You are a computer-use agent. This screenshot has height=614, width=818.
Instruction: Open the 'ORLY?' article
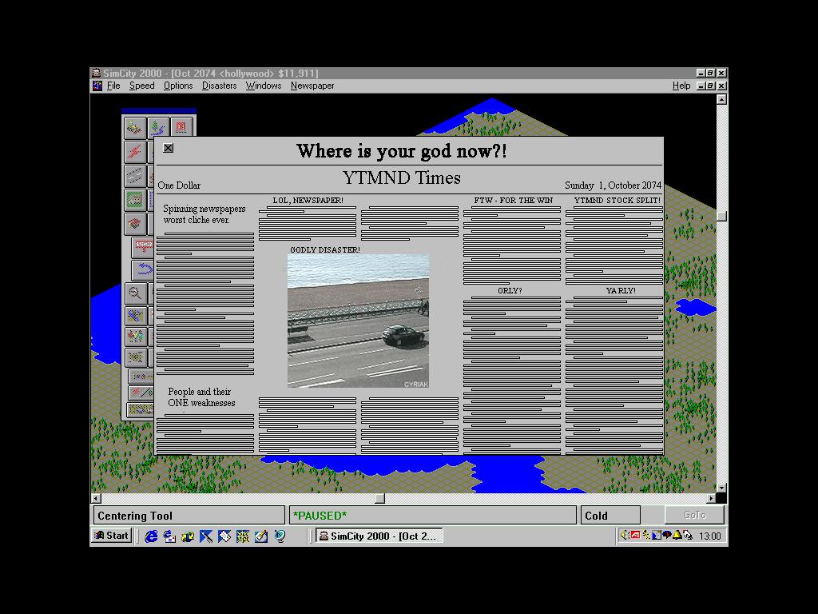click(510, 291)
